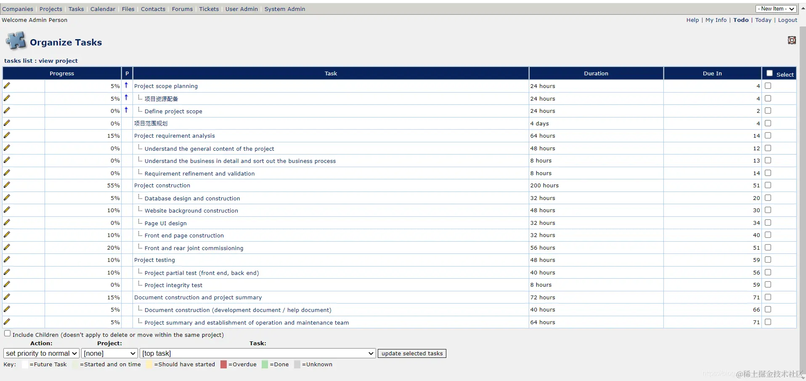Click the Organize Tasks puzzle icon
This screenshot has height=381, width=806.
(x=16, y=41)
